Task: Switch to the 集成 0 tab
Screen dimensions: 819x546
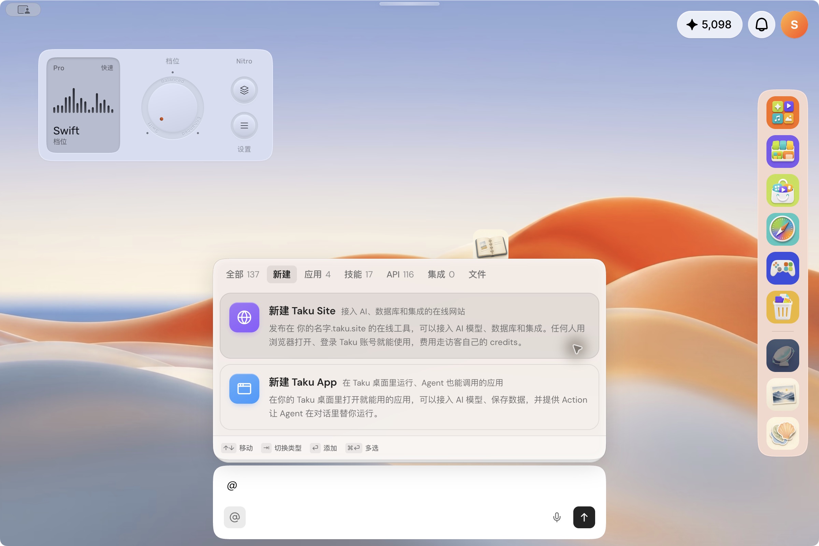Action: 441,274
